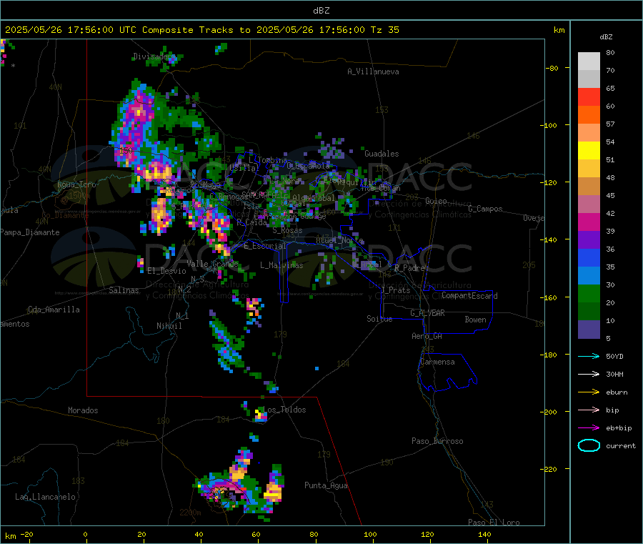
Task: Click the yellow eburn arrow in legend
Action: pos(589,392)
